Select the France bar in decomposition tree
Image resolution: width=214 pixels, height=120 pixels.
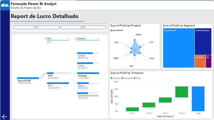click(88, 63)
